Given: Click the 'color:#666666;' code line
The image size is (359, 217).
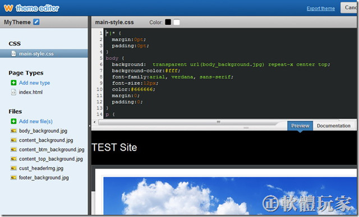Looking at the screenshot, I should click(134, 89).
